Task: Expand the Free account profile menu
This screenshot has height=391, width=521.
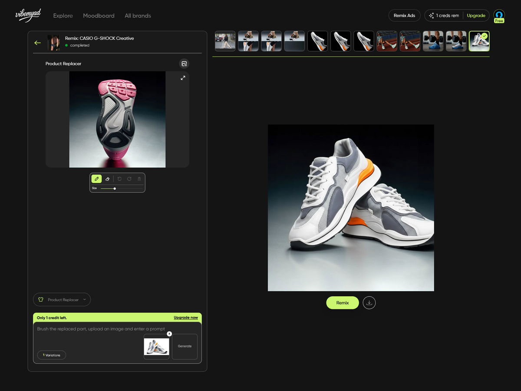Action: 498,16
